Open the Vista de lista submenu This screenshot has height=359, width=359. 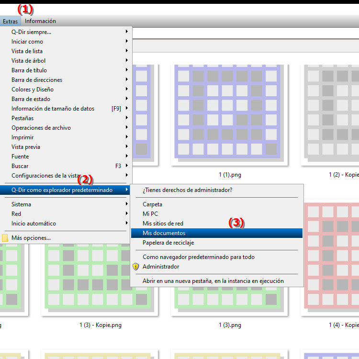click(x=66, y=51)
